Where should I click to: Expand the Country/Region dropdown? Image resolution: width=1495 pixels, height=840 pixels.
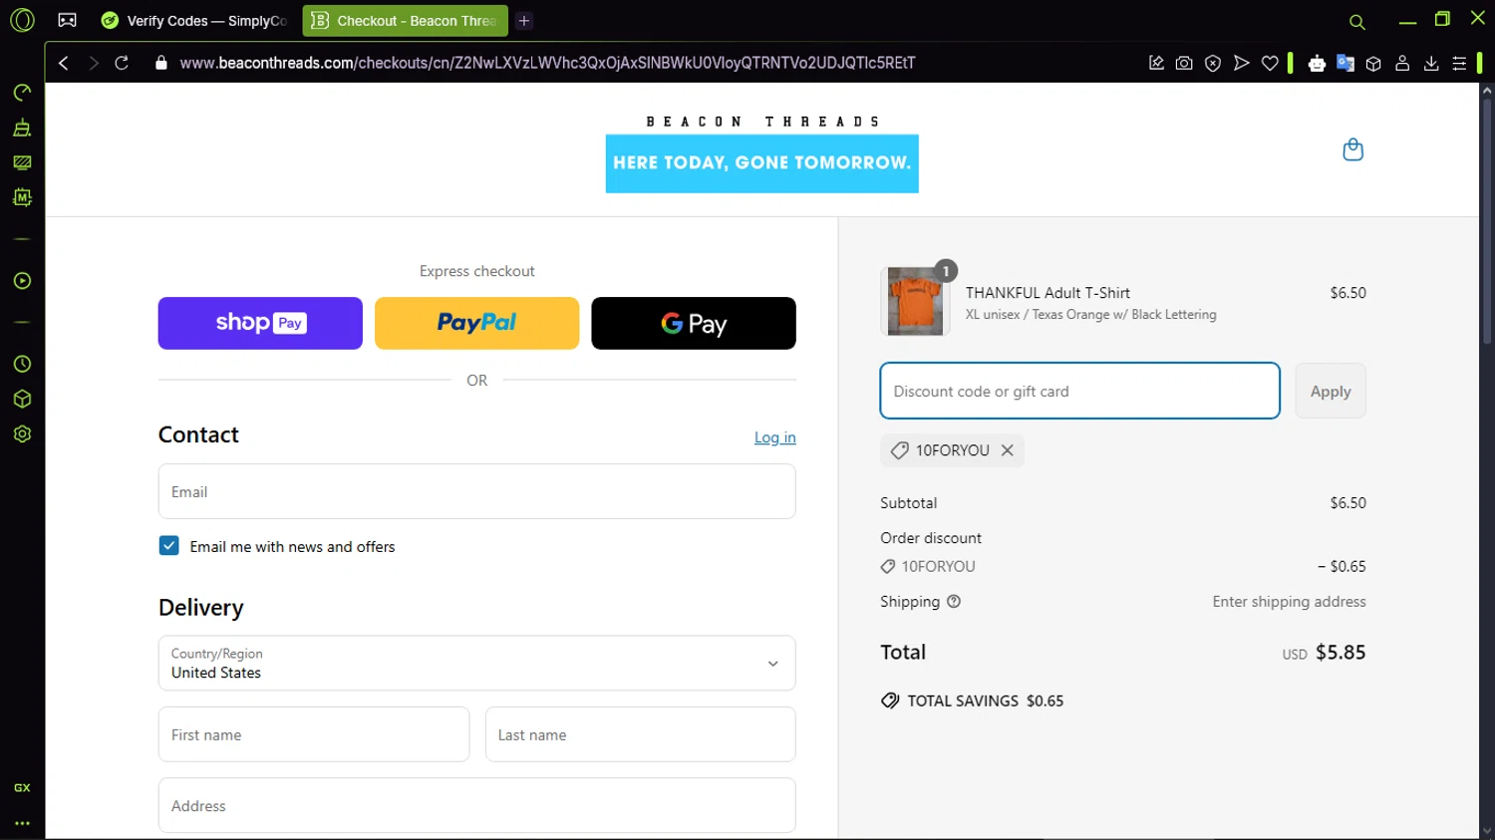click(x=476, y=663)
